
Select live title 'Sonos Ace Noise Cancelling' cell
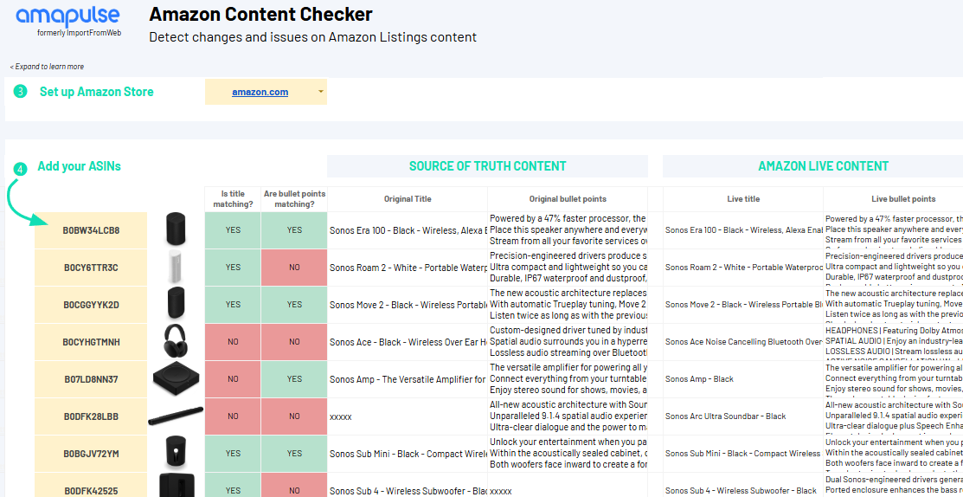click(743, 341)
